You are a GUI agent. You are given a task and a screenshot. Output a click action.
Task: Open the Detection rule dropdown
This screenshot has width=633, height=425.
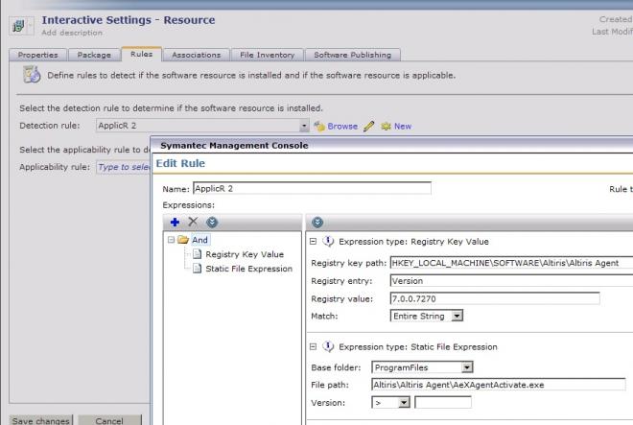[304, 126]
